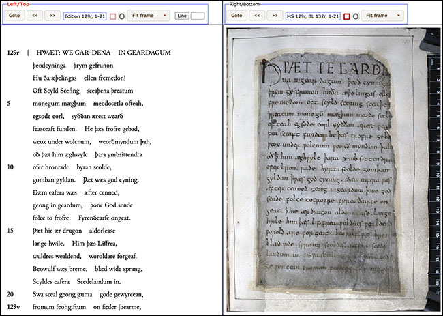Viewport: 443px width, 316px height.
Task: Click line number 20
Action: coord(10,294)
